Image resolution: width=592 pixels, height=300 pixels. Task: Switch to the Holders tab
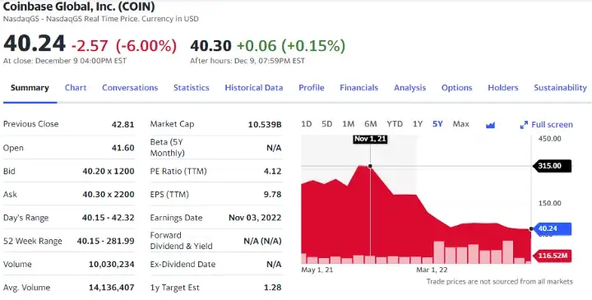(503, 88)
